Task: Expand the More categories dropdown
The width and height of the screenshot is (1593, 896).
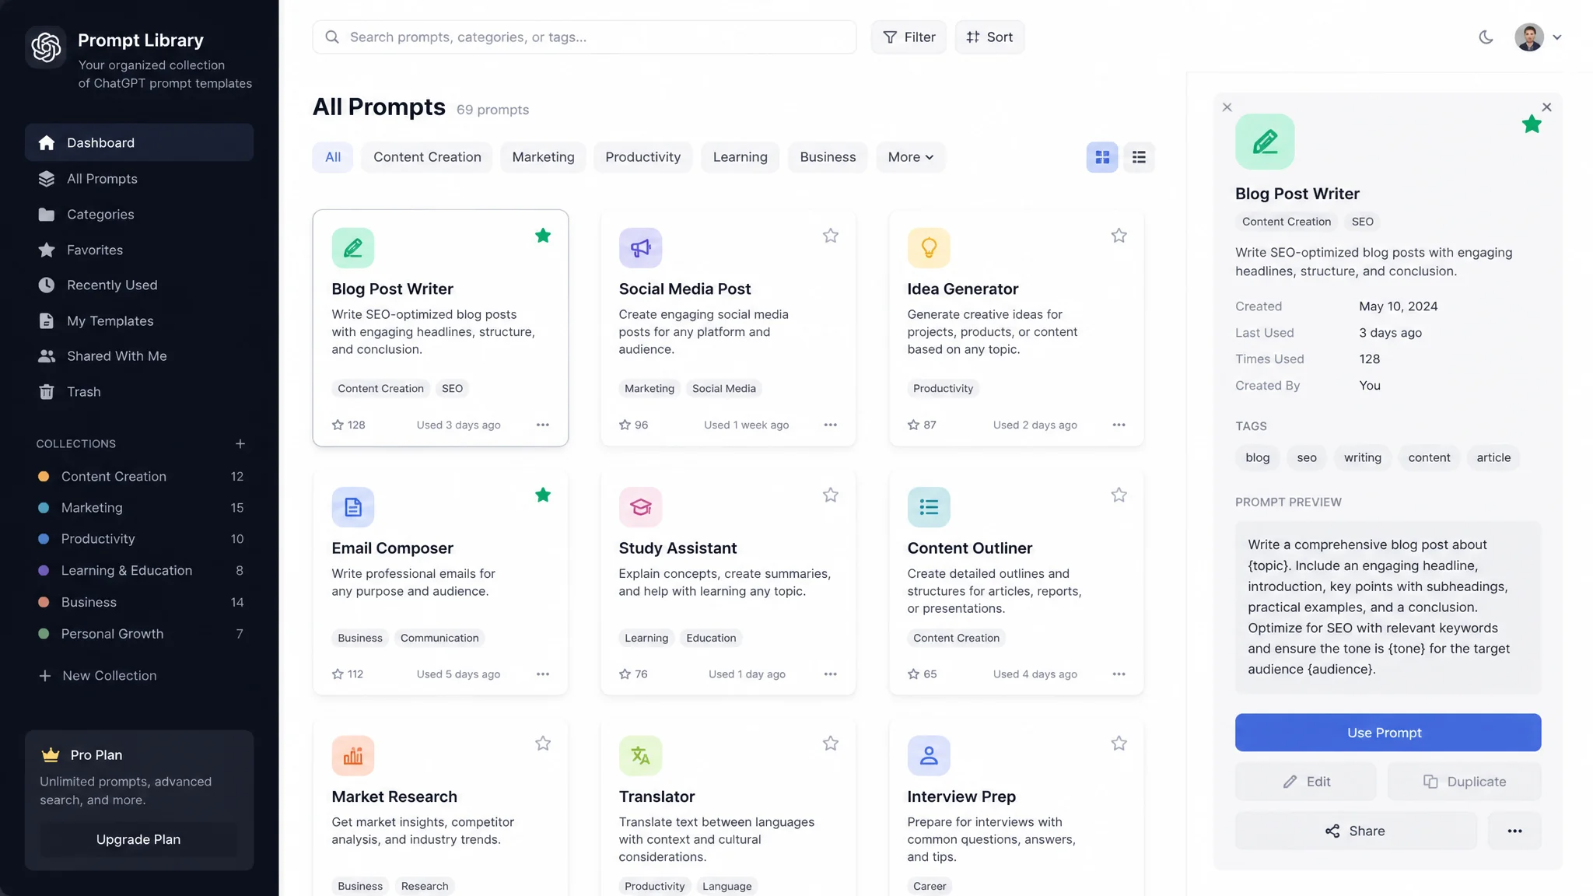Action: coord(911,157)
